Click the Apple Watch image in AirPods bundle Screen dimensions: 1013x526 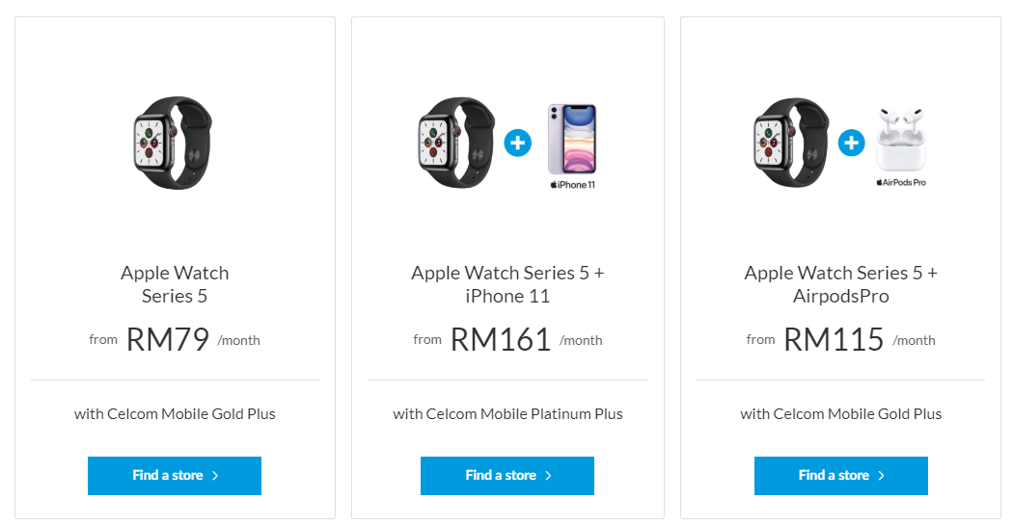791,143
